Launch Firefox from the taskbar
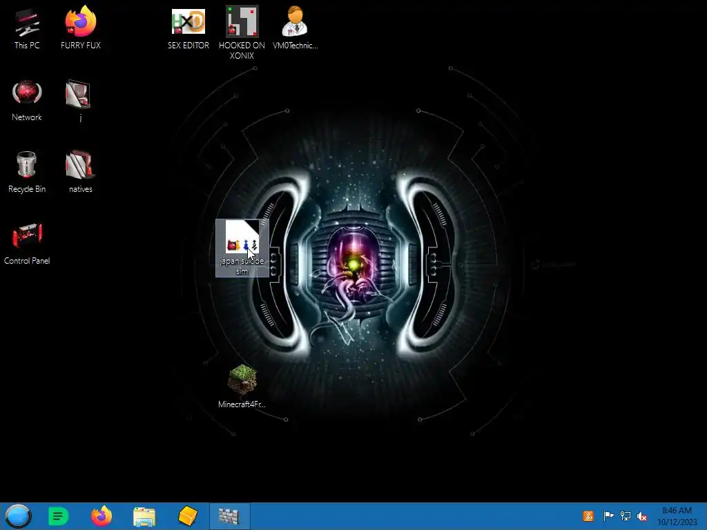Viewport: 707px width, 530px height. click(x=101, y=516)
